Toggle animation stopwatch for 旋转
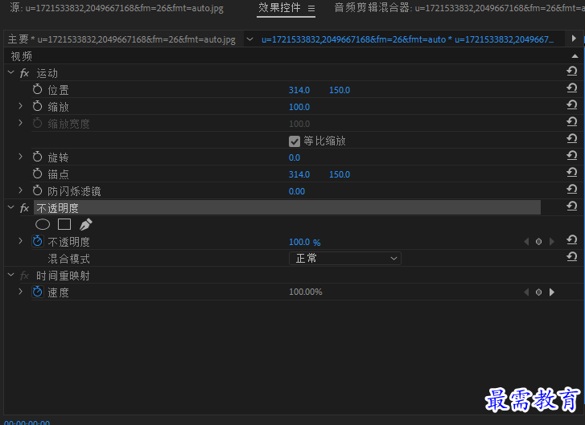Image resolution: width=585 pixels, height=425 pixels. click(x=37, y=157)
